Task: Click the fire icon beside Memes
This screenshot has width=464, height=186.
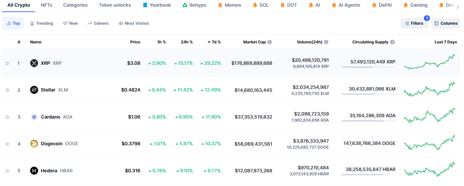Action: coord(220,5)
